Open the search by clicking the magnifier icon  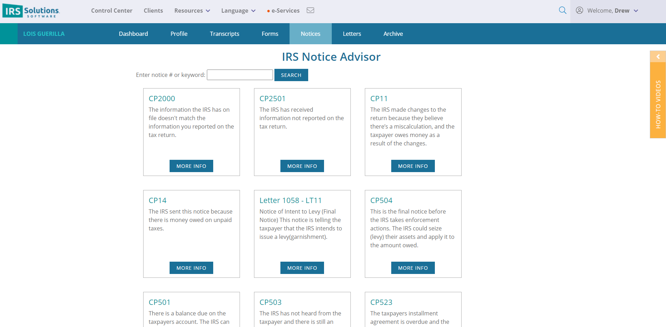[x=562, y=11]
